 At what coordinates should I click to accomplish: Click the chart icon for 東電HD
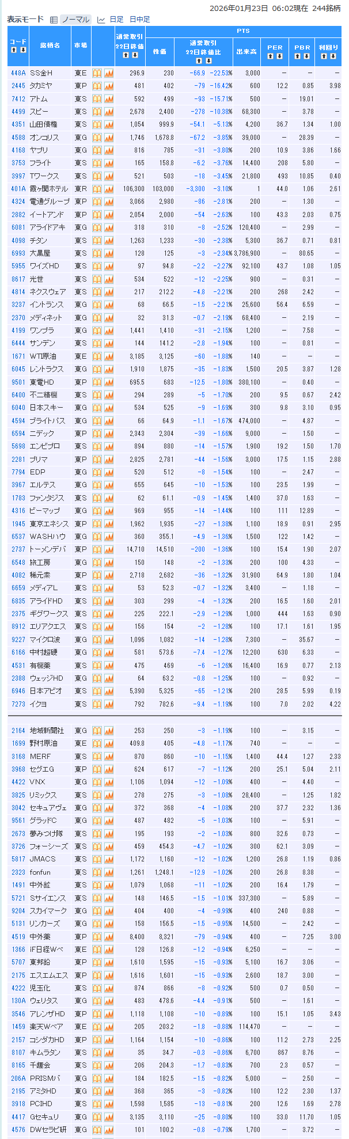109,382
